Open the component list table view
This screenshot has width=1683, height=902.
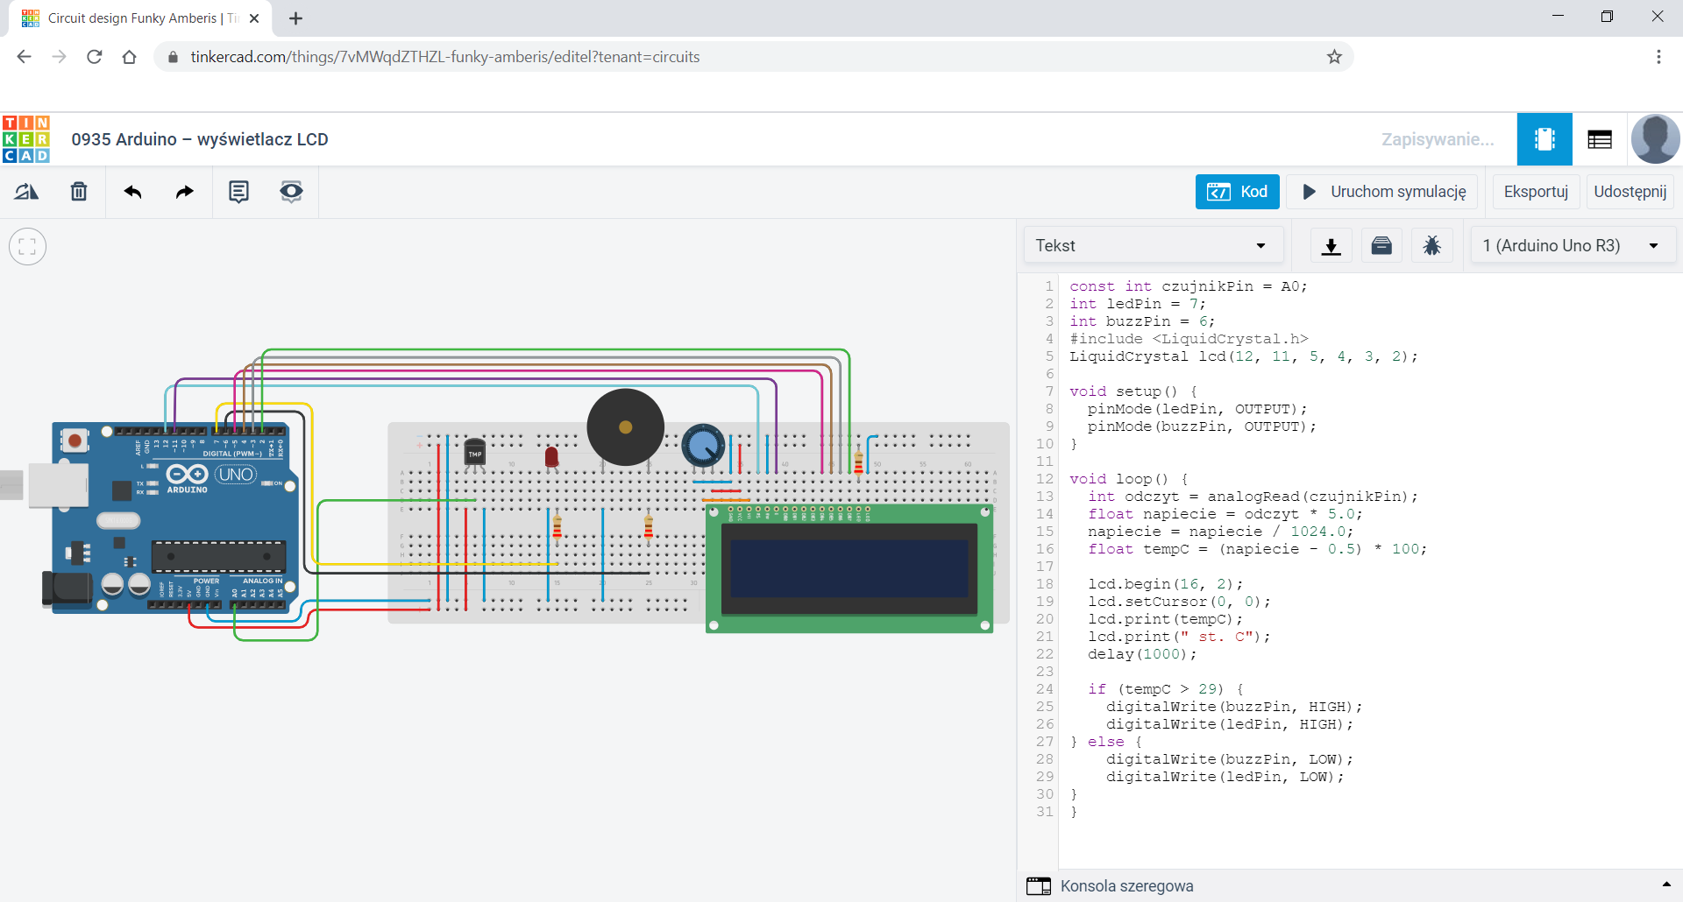click(x=1599, y=139)
